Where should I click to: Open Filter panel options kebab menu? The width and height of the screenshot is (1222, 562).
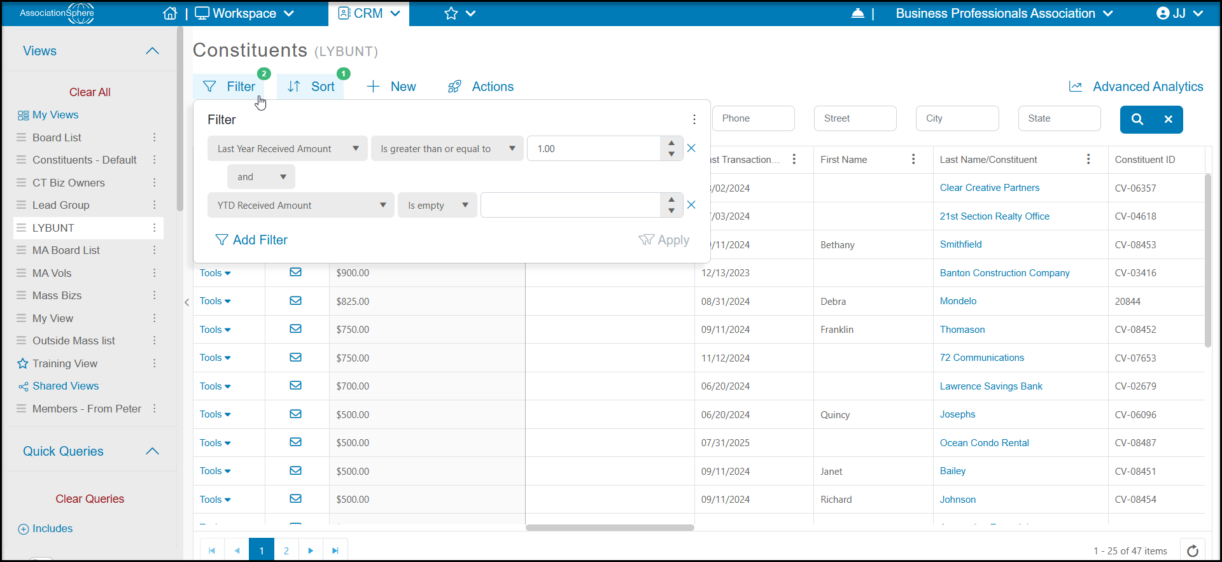pos(694,120)
